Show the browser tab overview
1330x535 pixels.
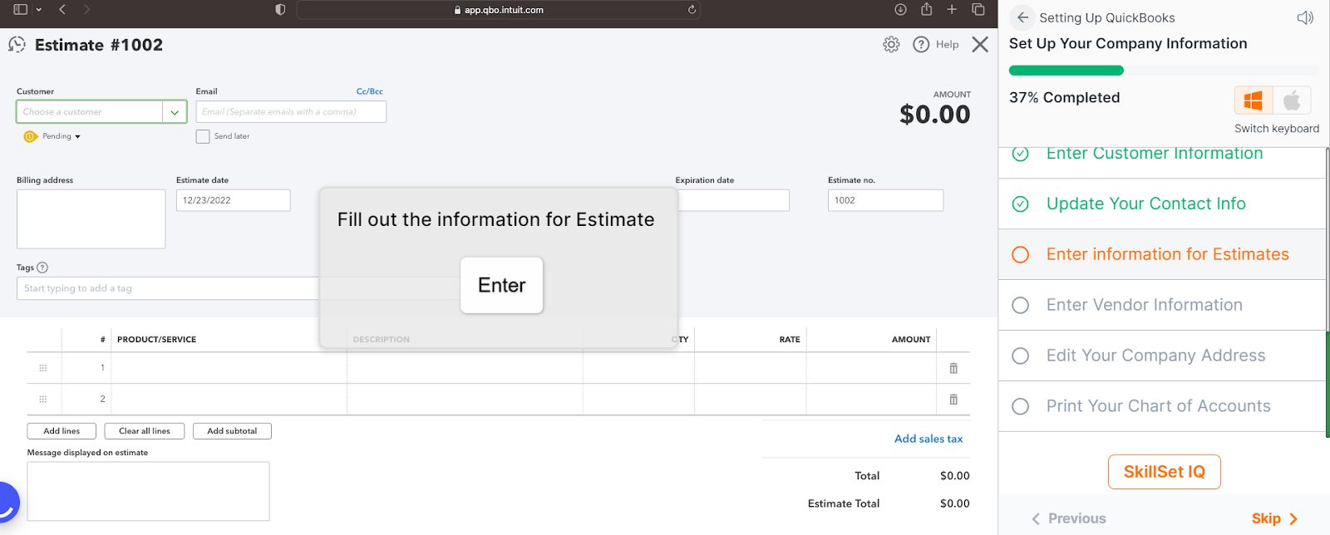(x=978, y=9)
